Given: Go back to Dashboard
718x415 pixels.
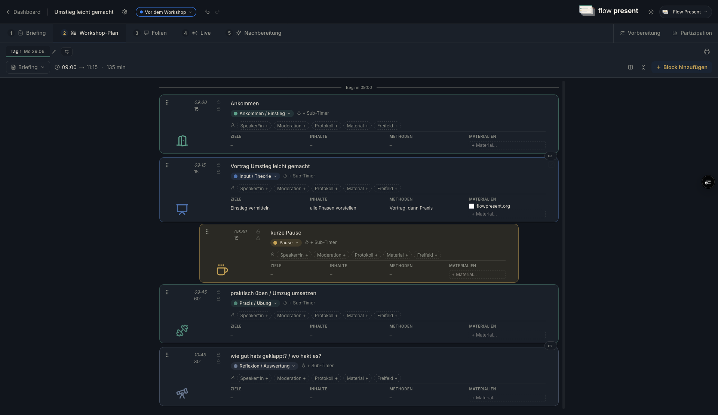Looking at the screenshot, I should pos(23,12).
